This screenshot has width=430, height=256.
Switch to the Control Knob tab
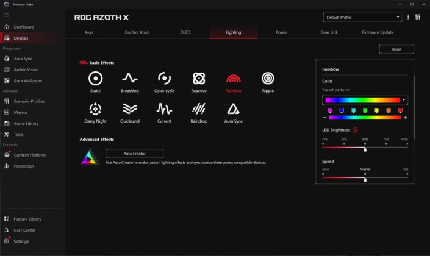click(137, 32)
